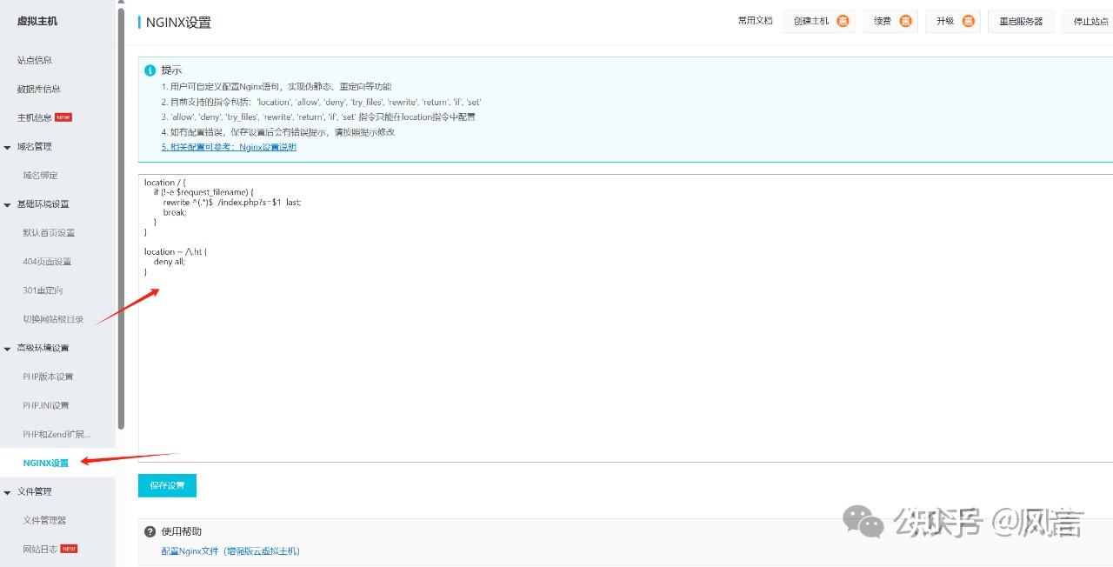Open the Nginx设置说明 reference link
This screenshot has height=567, width=1113.
[x=229, y=147]
